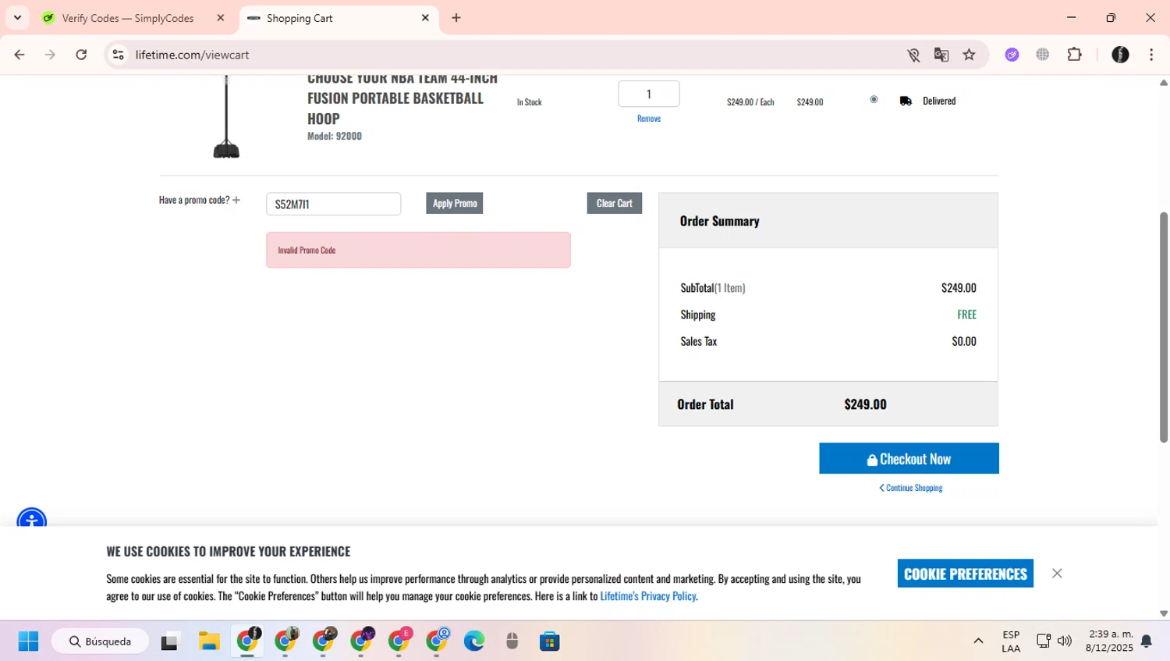Click the FREE shipping value
1170x661 pixels.
pos(967,315)
